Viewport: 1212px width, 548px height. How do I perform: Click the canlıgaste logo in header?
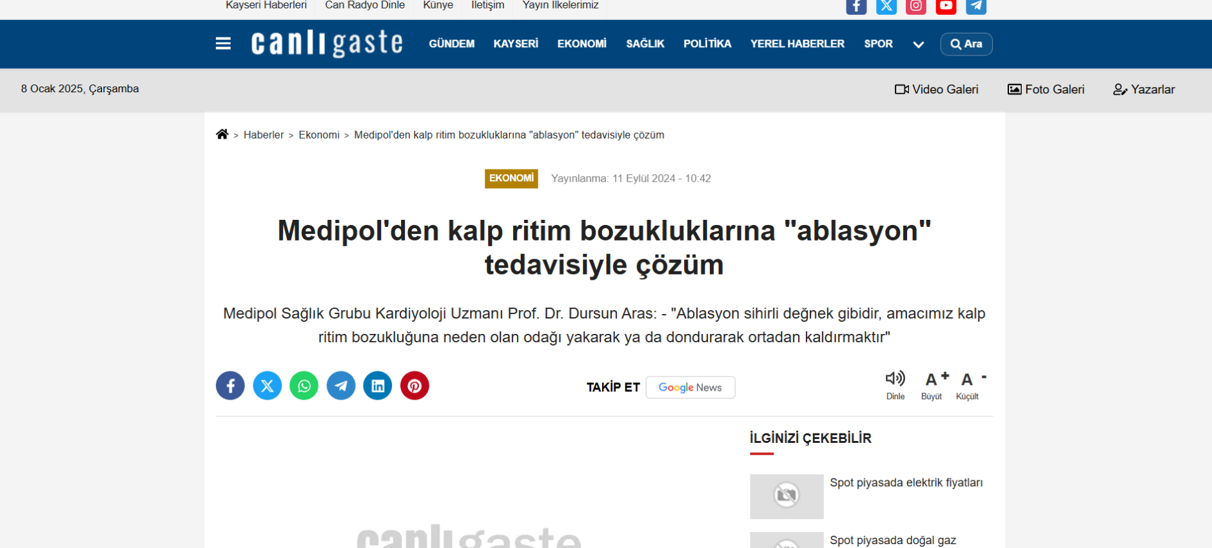pos(327,43)
